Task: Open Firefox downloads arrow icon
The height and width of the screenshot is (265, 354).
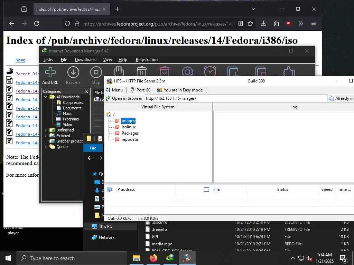Action: tap(263, 23)
